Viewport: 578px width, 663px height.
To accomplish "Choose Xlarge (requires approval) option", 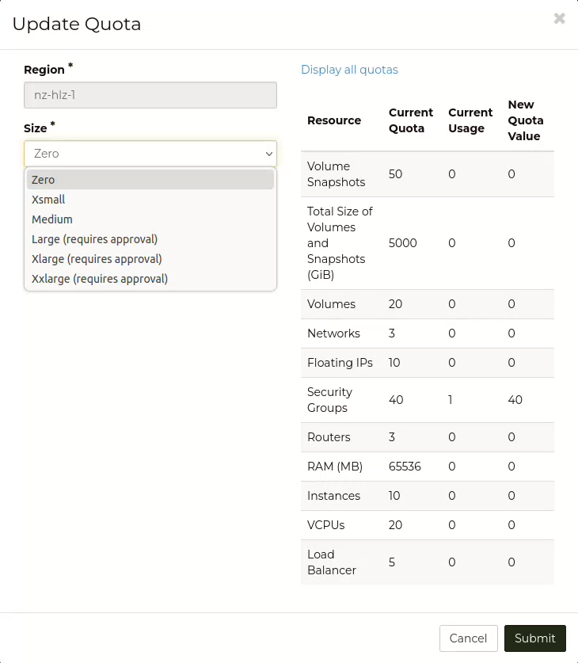I will tap(97, 259).
